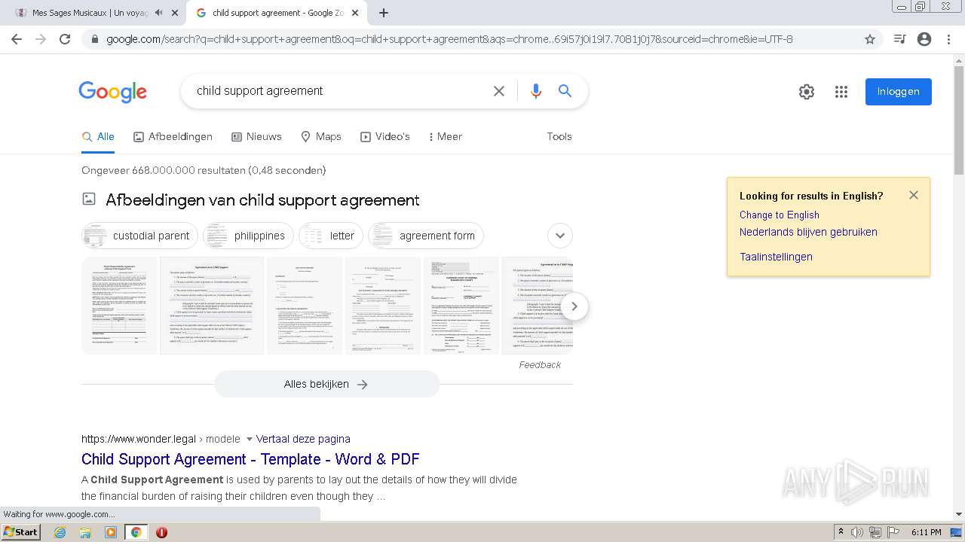965x542 pixels.
Task: Close the Mes Sages Musicaux tab
Action: pyautogui.click(x=175, y=13)
